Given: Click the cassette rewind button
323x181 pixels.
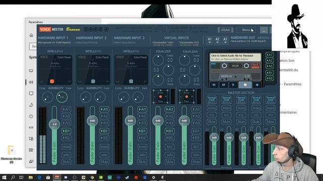Looking at the screenshot, I should coord(214,85).
